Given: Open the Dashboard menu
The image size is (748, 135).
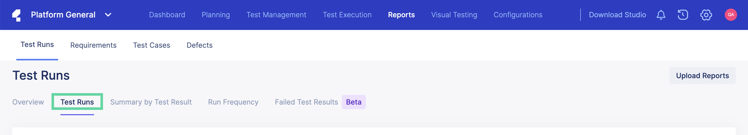Looking at the screenshot, I should tap(167, 15).
